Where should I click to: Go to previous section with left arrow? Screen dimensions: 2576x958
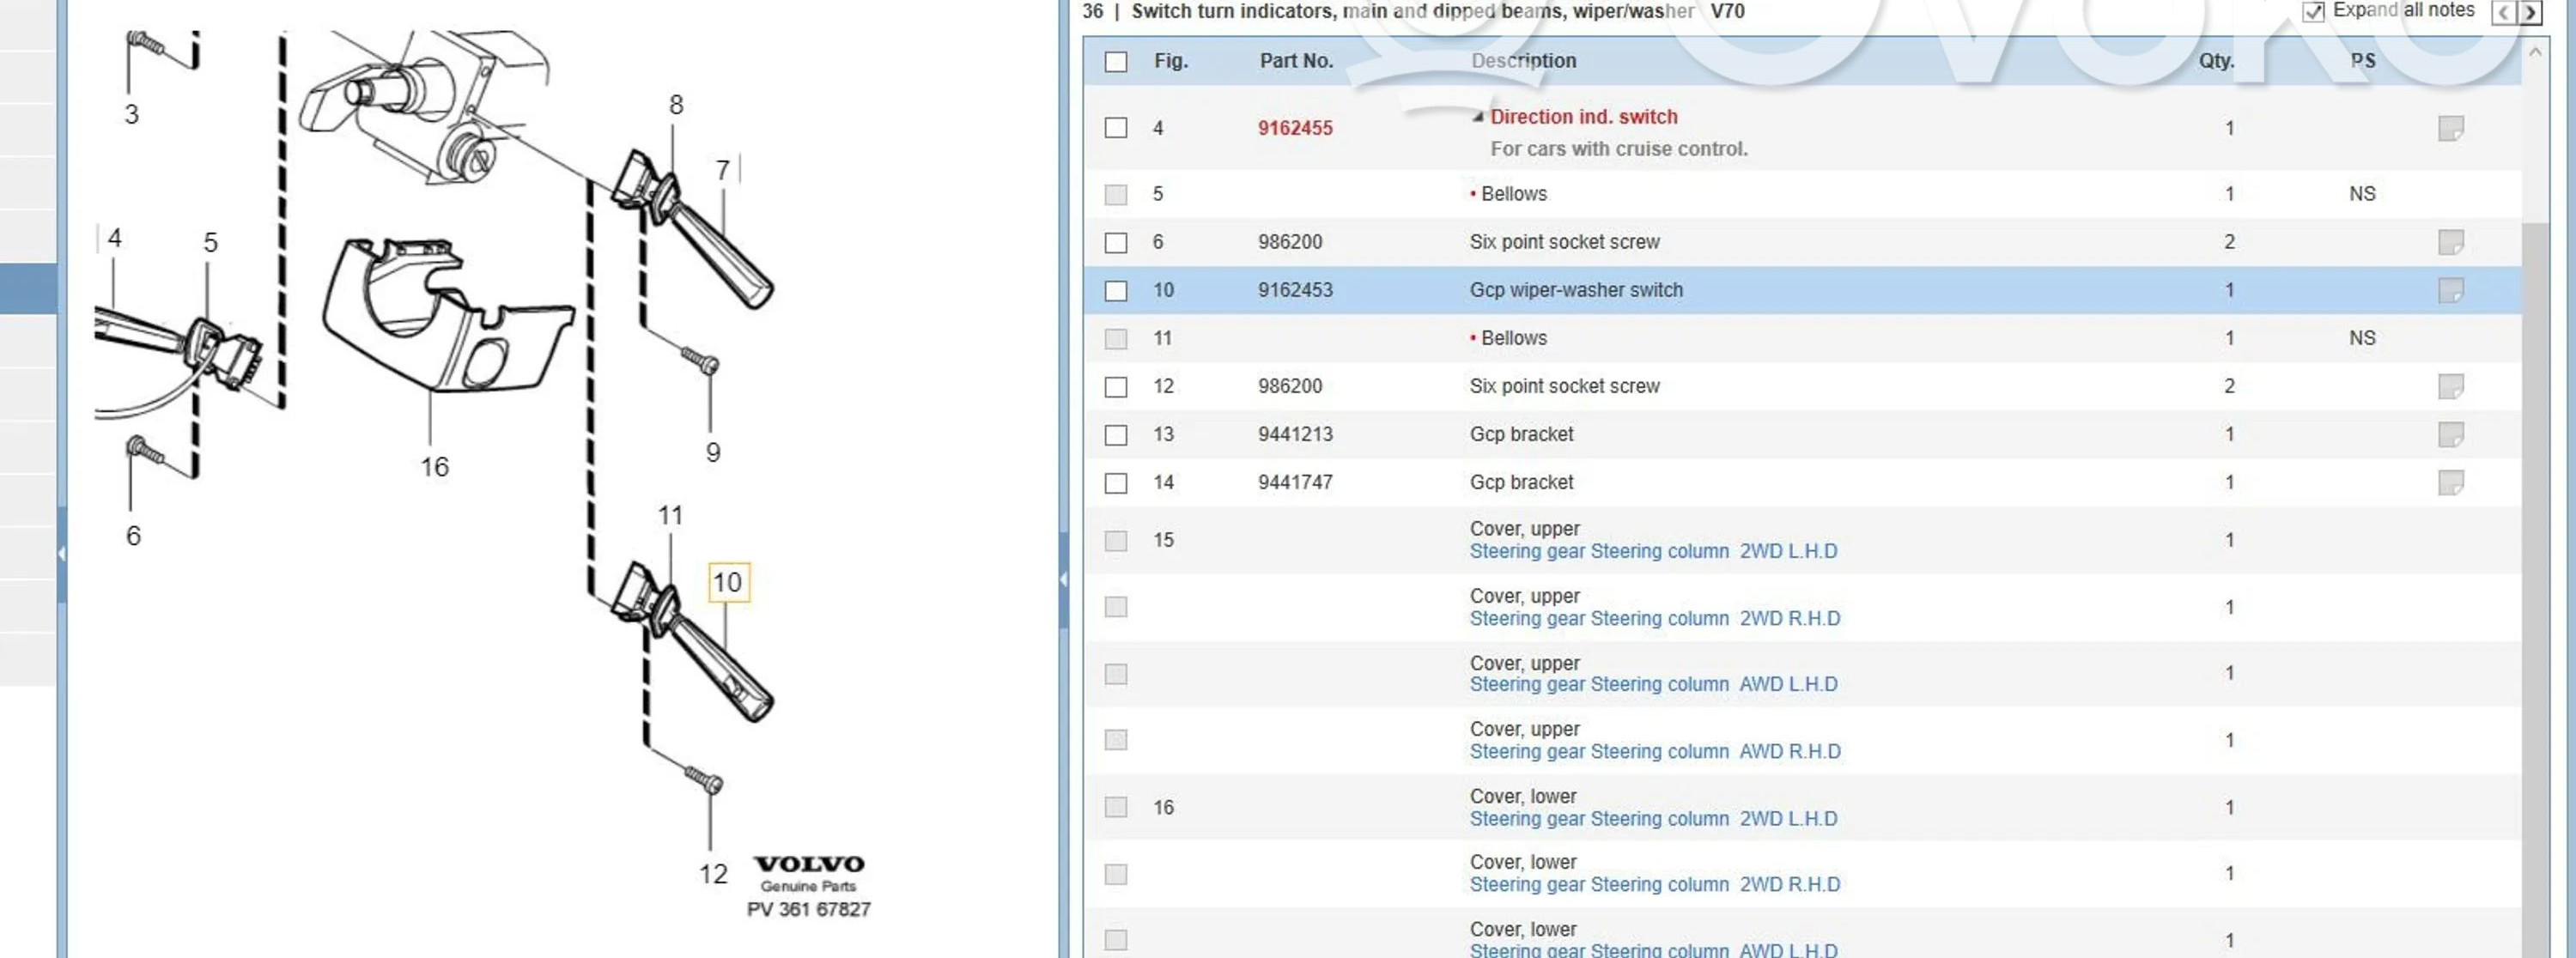tap(2503, 12)
